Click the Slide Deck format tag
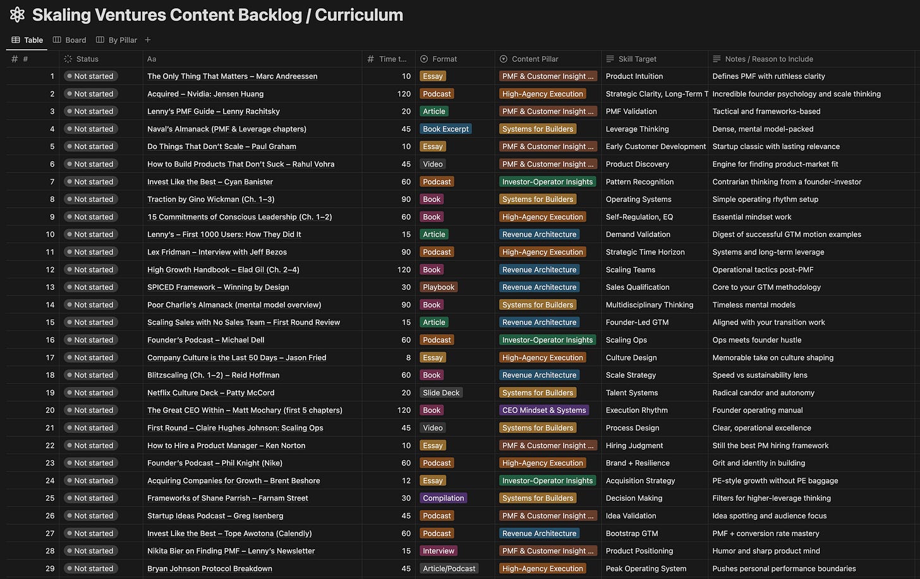This screenshot has height=579, width=920. [441, 393]
